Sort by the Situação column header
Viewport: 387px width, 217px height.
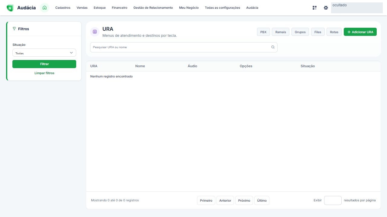[307, 66]
